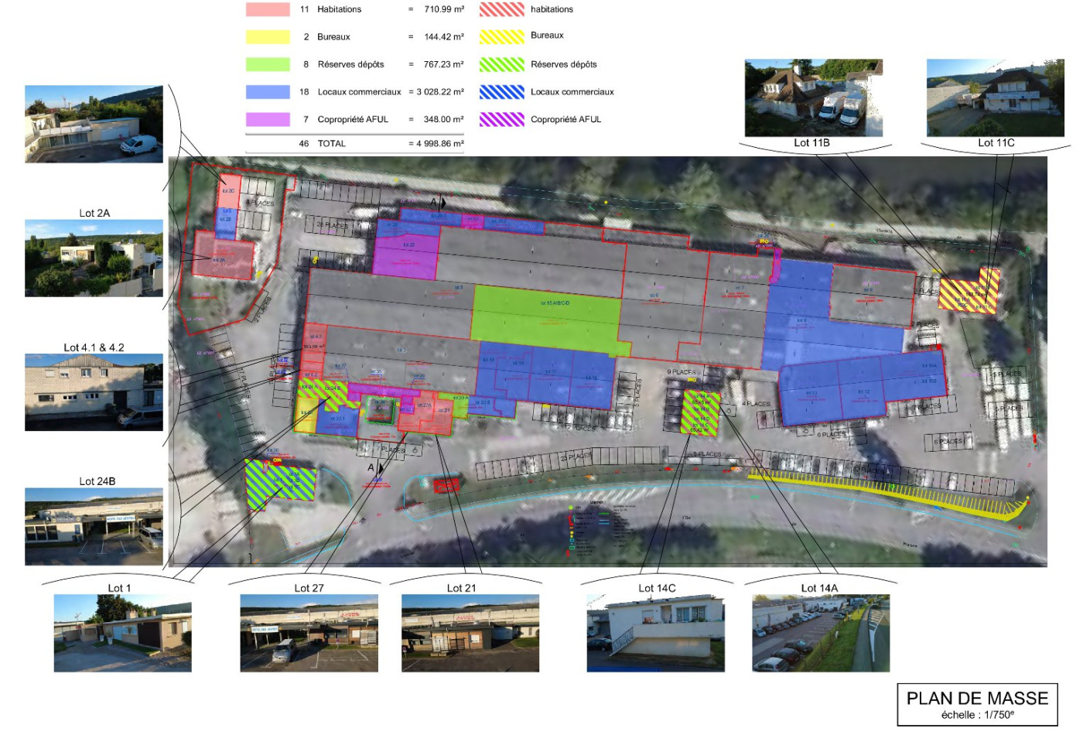Open the Lot 2A photo thumbnail
This screenshot has height=735, width=1083.
[x=94, y=258]
